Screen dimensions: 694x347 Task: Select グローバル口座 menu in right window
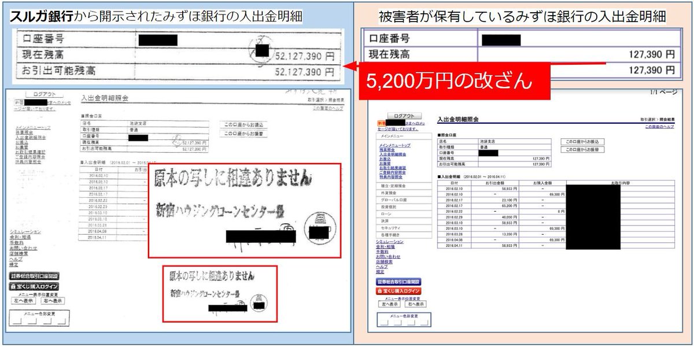[x=405, y=200]
